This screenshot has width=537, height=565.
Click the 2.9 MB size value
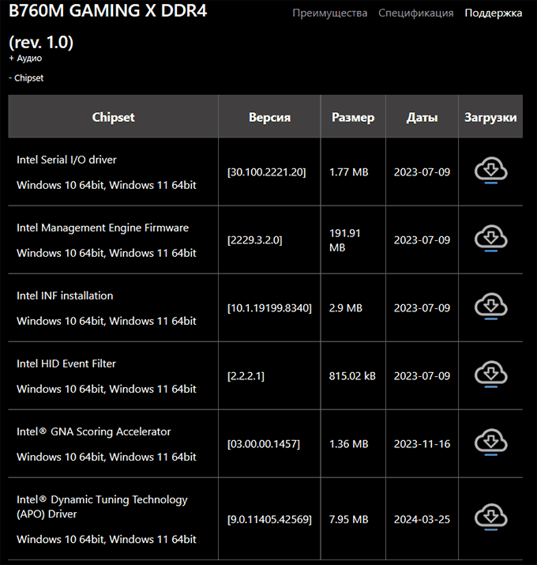tap(346, 308)
